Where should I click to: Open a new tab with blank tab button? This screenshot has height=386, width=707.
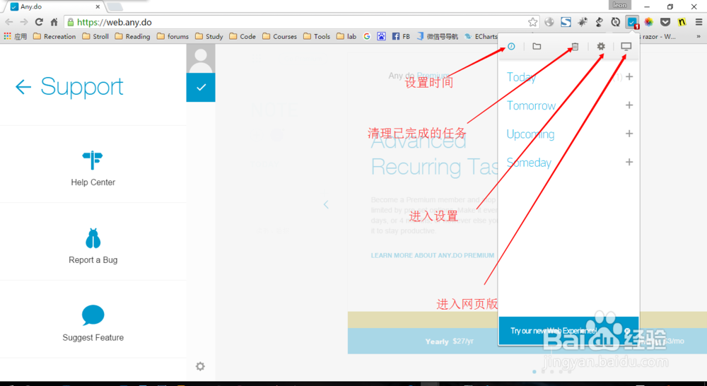coord(115,6)
